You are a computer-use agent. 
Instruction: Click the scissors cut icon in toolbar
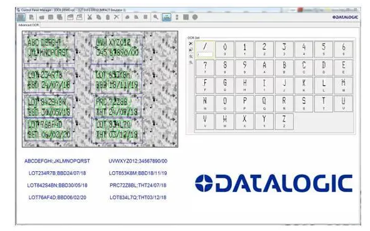pyautogui.click(x=89, y=17)
